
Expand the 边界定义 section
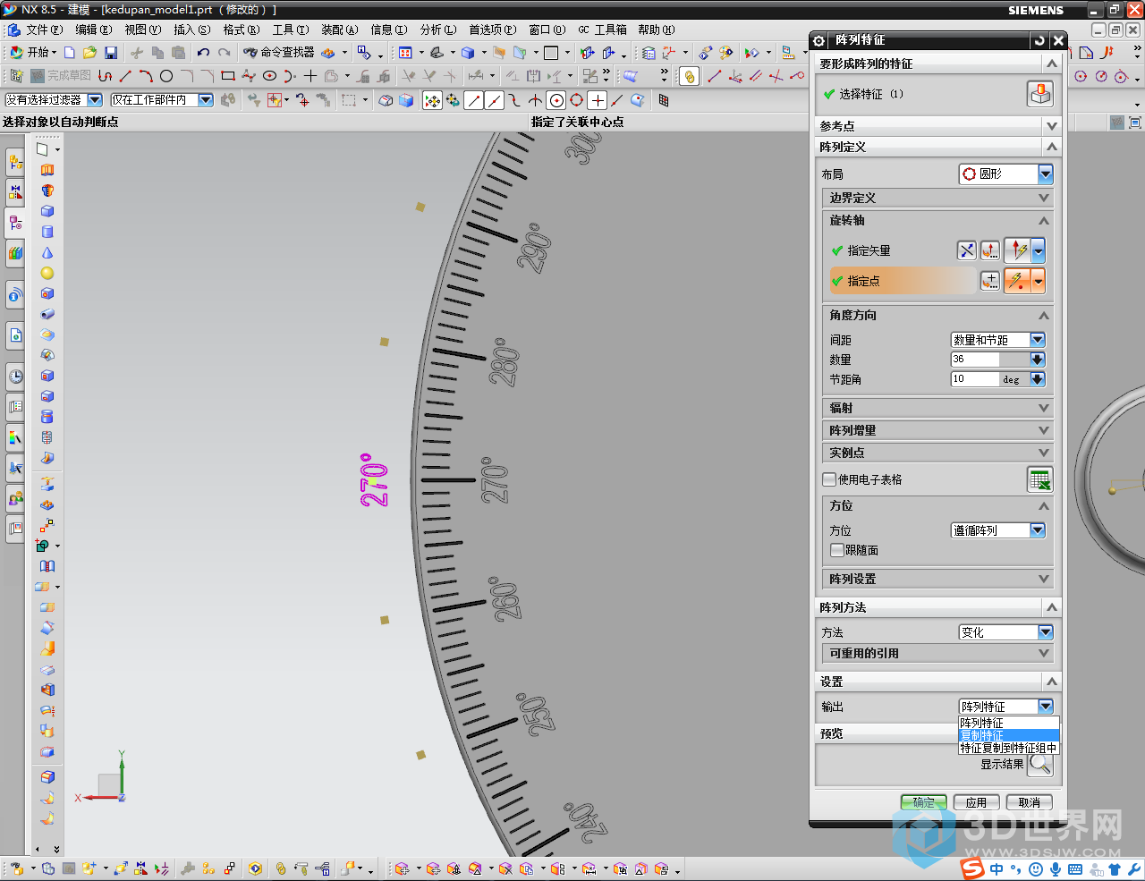click(x=937, y=198)
